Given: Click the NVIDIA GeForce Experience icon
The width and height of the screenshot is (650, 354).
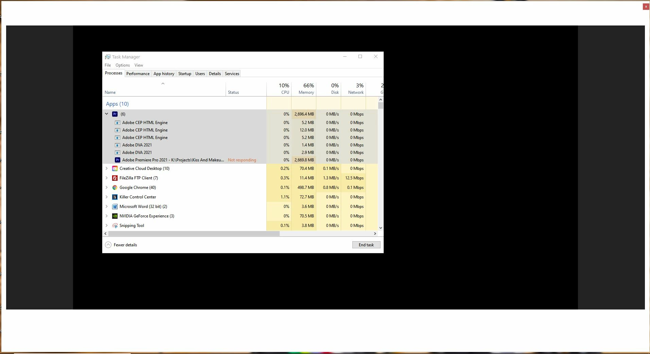Looking at the screenshot, I should click(x=115, y=216).
